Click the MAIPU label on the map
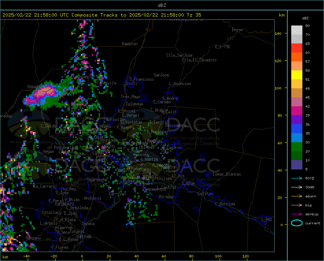324x261 pixels. click(109, 146)
